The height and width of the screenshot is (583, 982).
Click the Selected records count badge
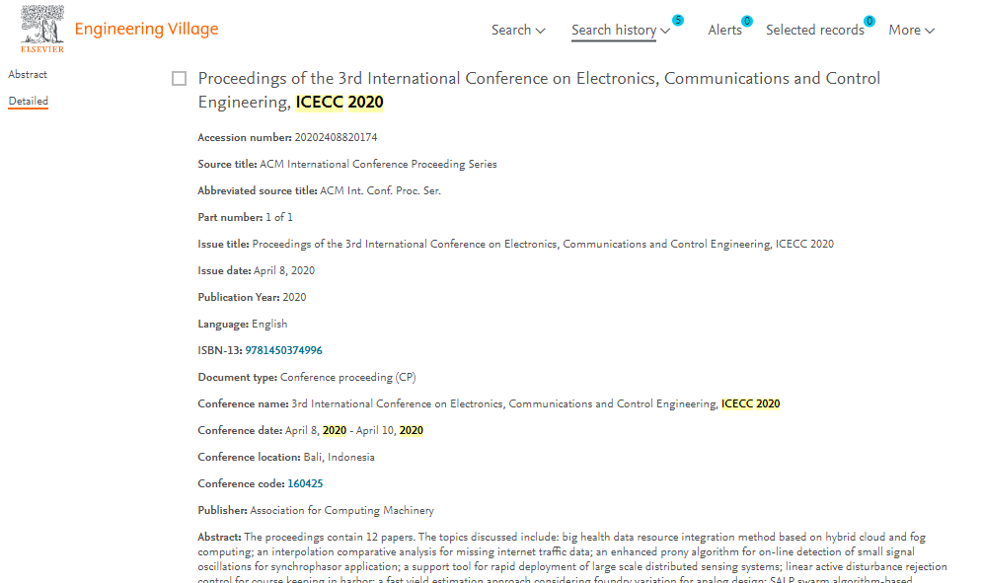pos(869,22)
